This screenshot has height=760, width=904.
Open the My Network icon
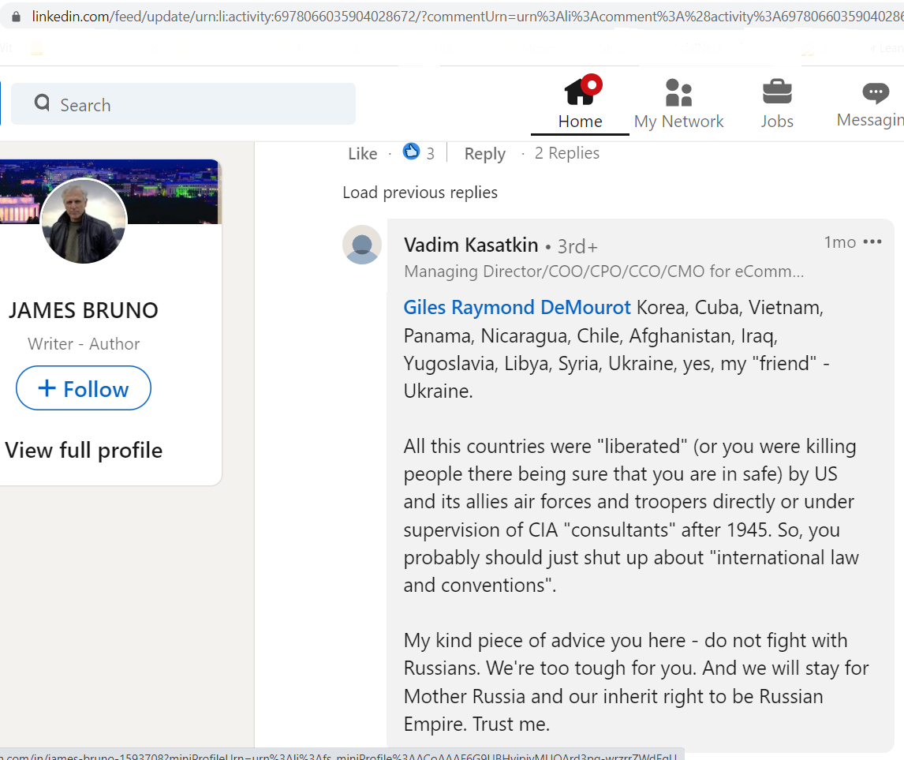click(678, 92)
